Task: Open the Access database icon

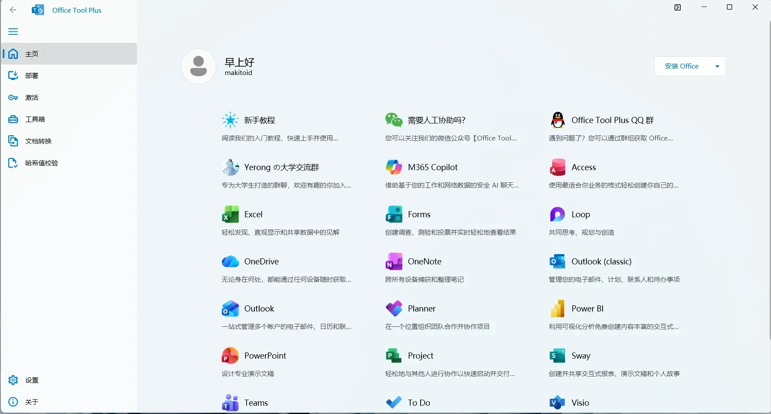Action: [x=558, y=167]
